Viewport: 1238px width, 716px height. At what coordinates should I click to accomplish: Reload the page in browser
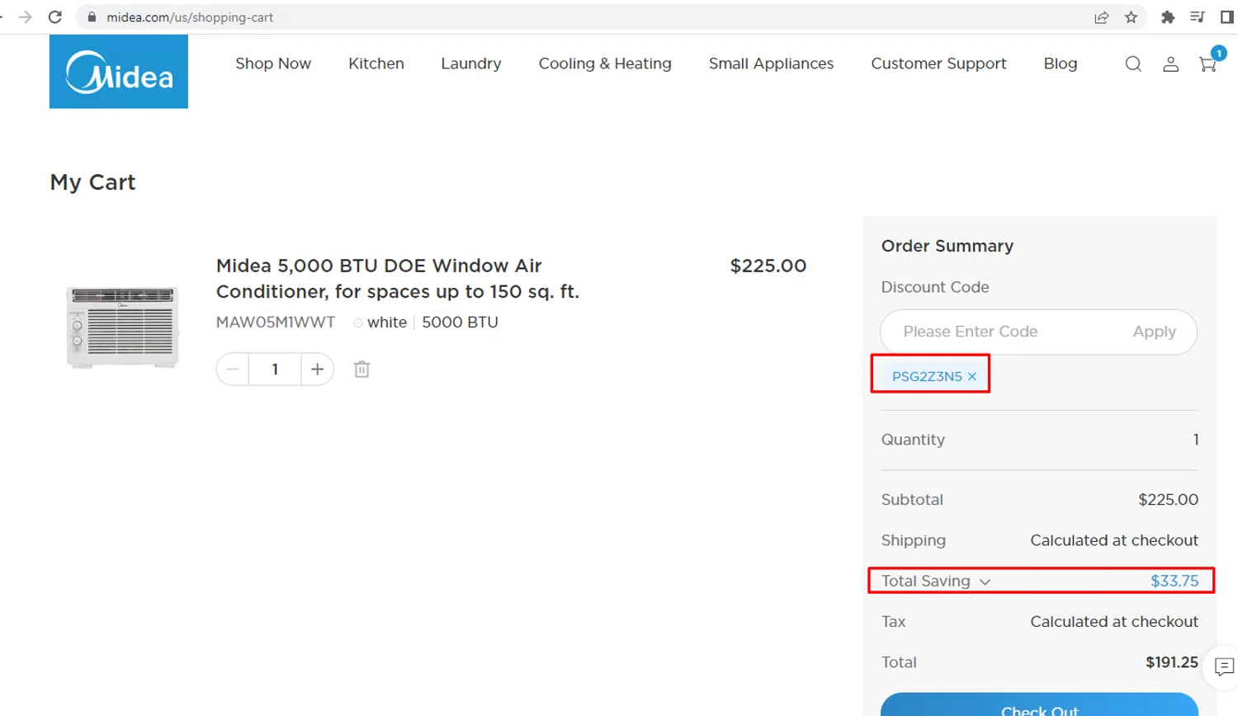click(55, 16)
